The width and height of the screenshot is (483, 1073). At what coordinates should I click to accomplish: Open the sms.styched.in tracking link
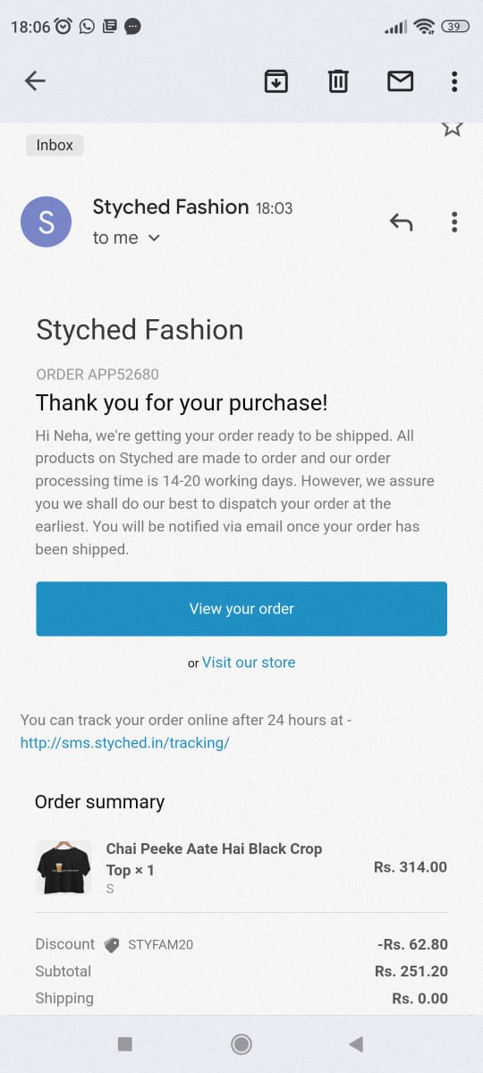(125, 743)
